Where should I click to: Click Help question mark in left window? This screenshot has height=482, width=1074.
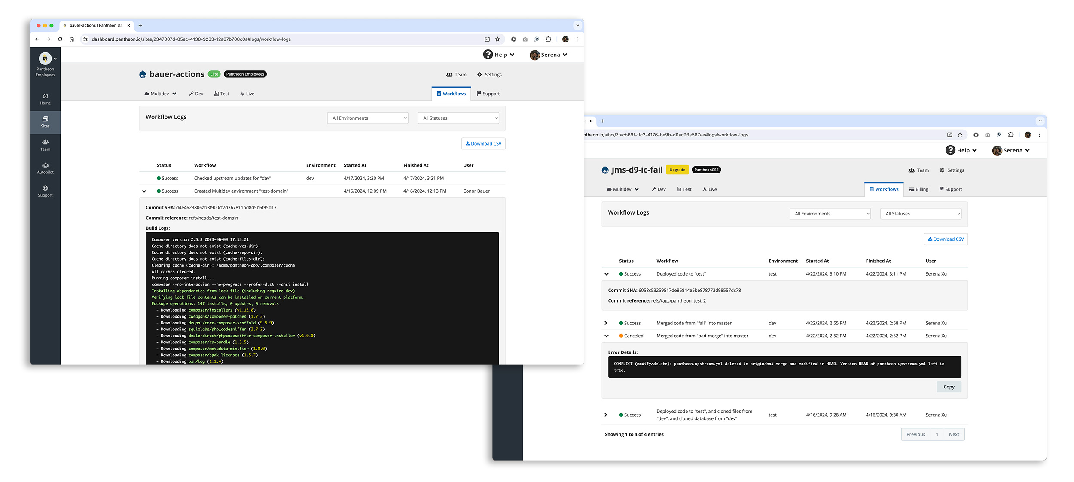point(488,55)
